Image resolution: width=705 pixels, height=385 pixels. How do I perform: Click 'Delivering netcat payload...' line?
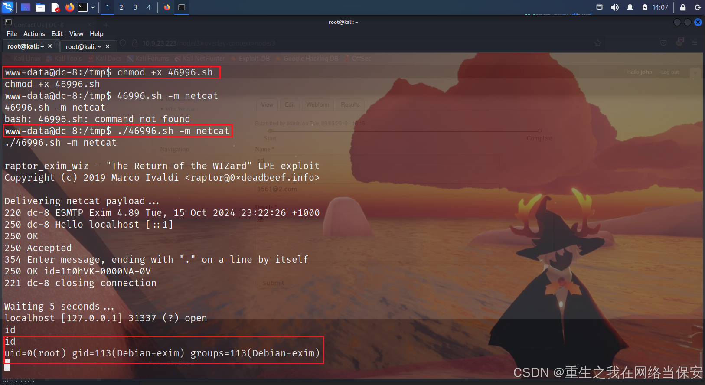(x=82, y=201)
